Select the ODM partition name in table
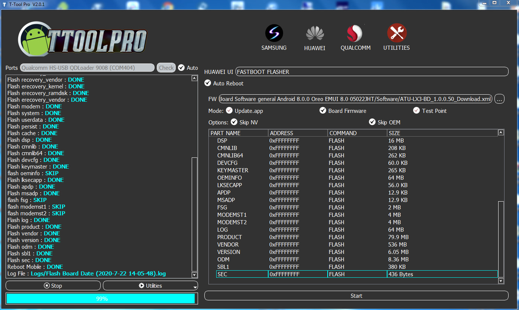Screen dimensions: 519x310 [223, 260]
